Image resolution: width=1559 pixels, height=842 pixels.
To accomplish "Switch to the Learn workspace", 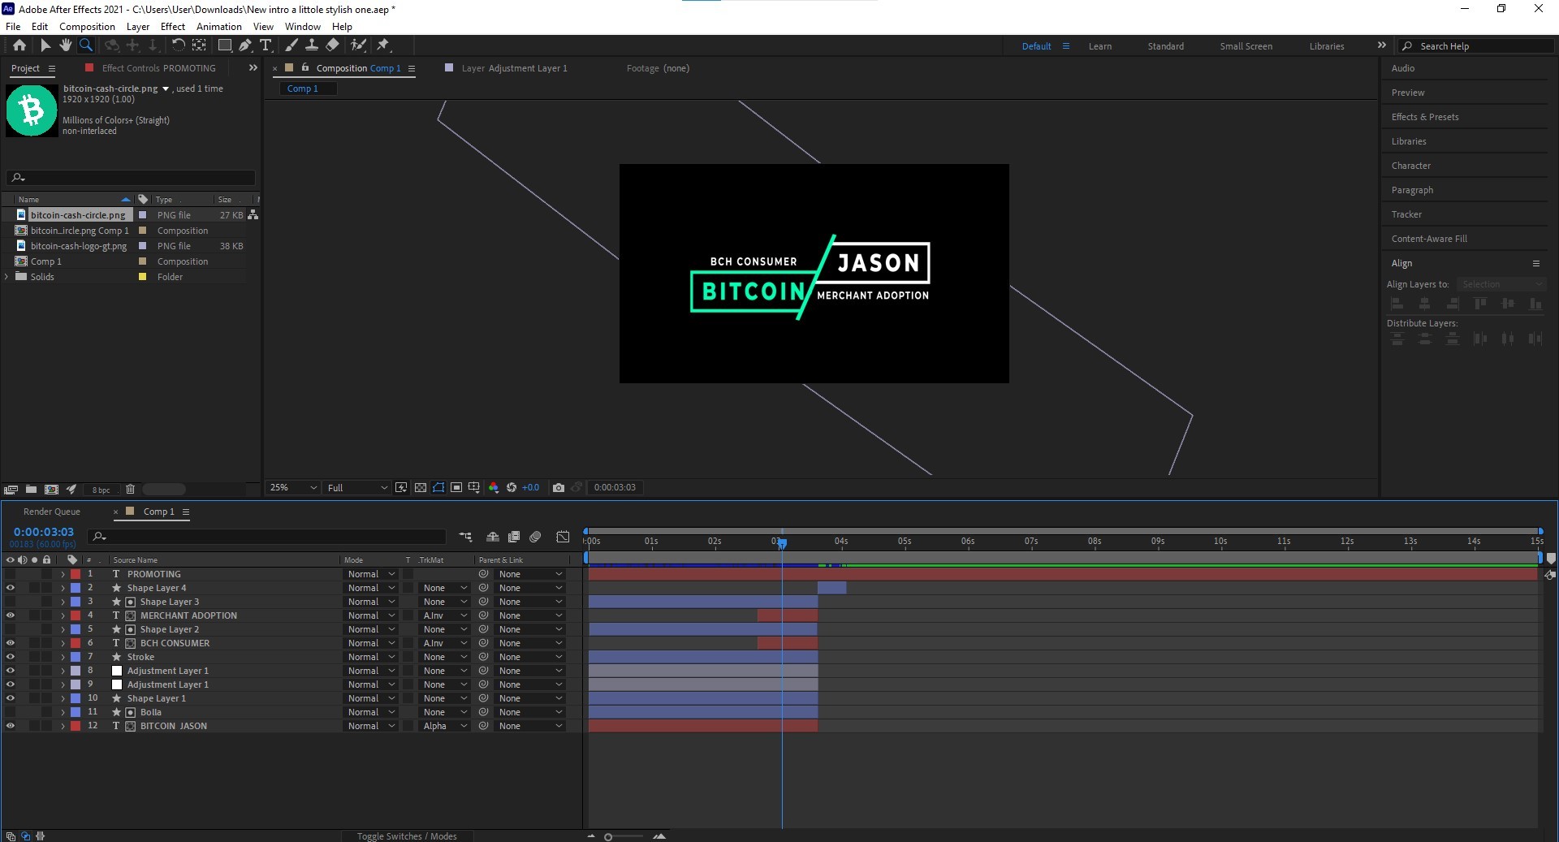I will tap(1100, 46).
